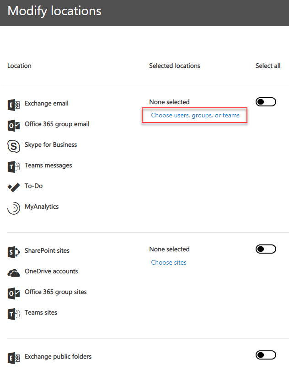Image resolution: width=289 pixels, height=371 pixels.
Task: Click the Exchange email icon
Action: point(14,105)
